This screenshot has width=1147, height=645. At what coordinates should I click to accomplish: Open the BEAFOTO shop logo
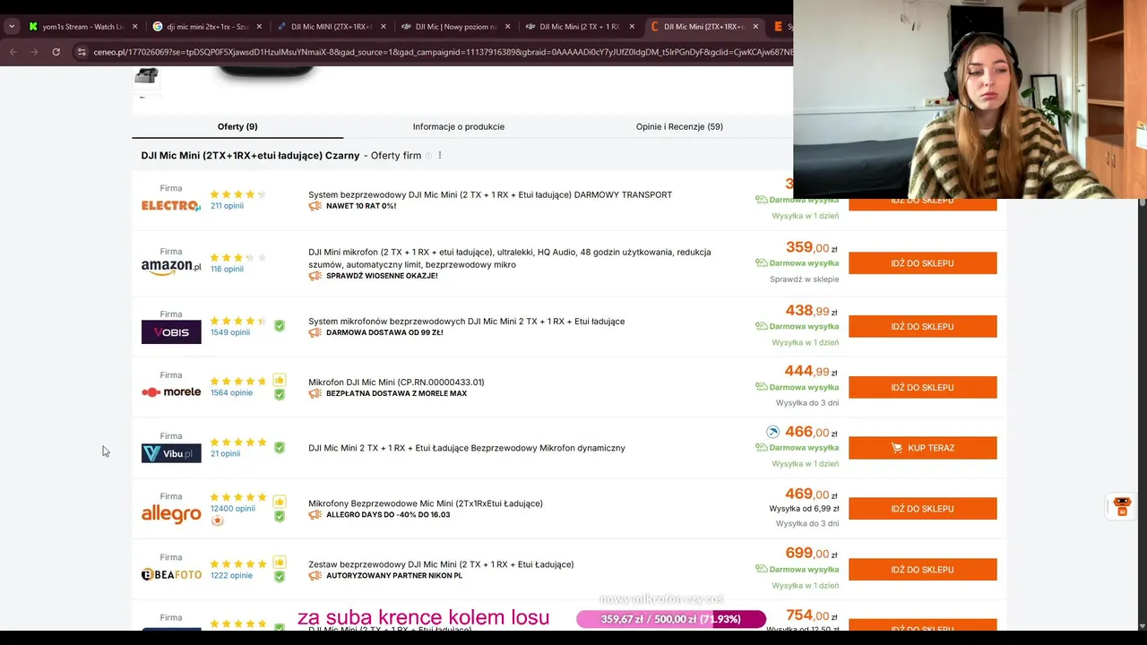[171, 574]
